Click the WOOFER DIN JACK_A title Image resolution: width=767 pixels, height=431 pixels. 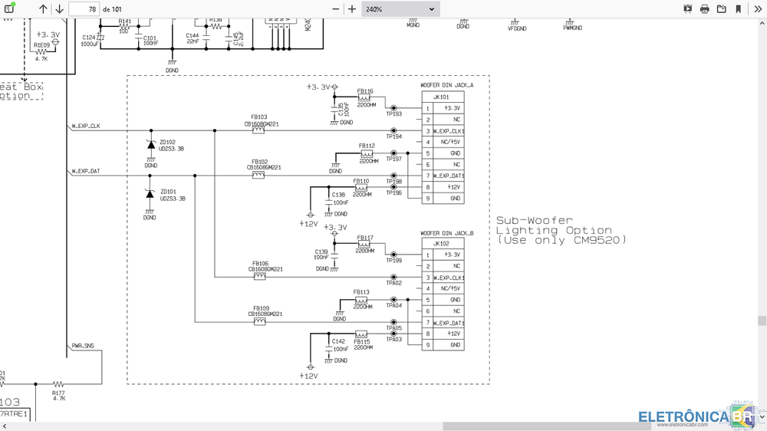point(447,85)
